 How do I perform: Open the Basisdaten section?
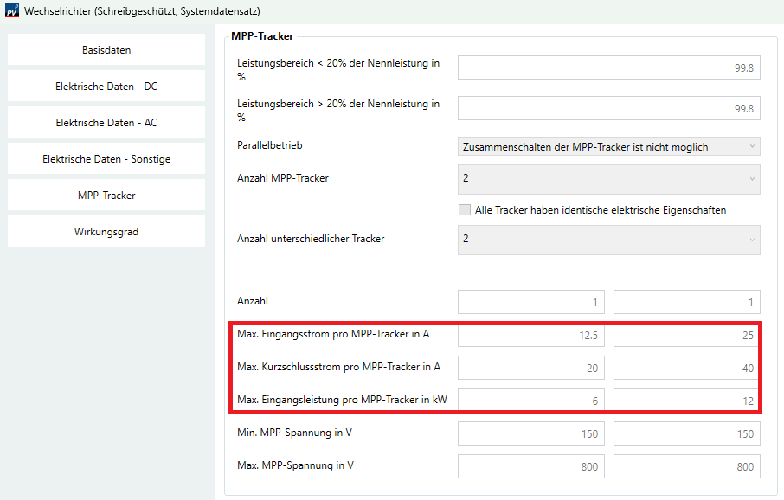click(x=106, y=50)
